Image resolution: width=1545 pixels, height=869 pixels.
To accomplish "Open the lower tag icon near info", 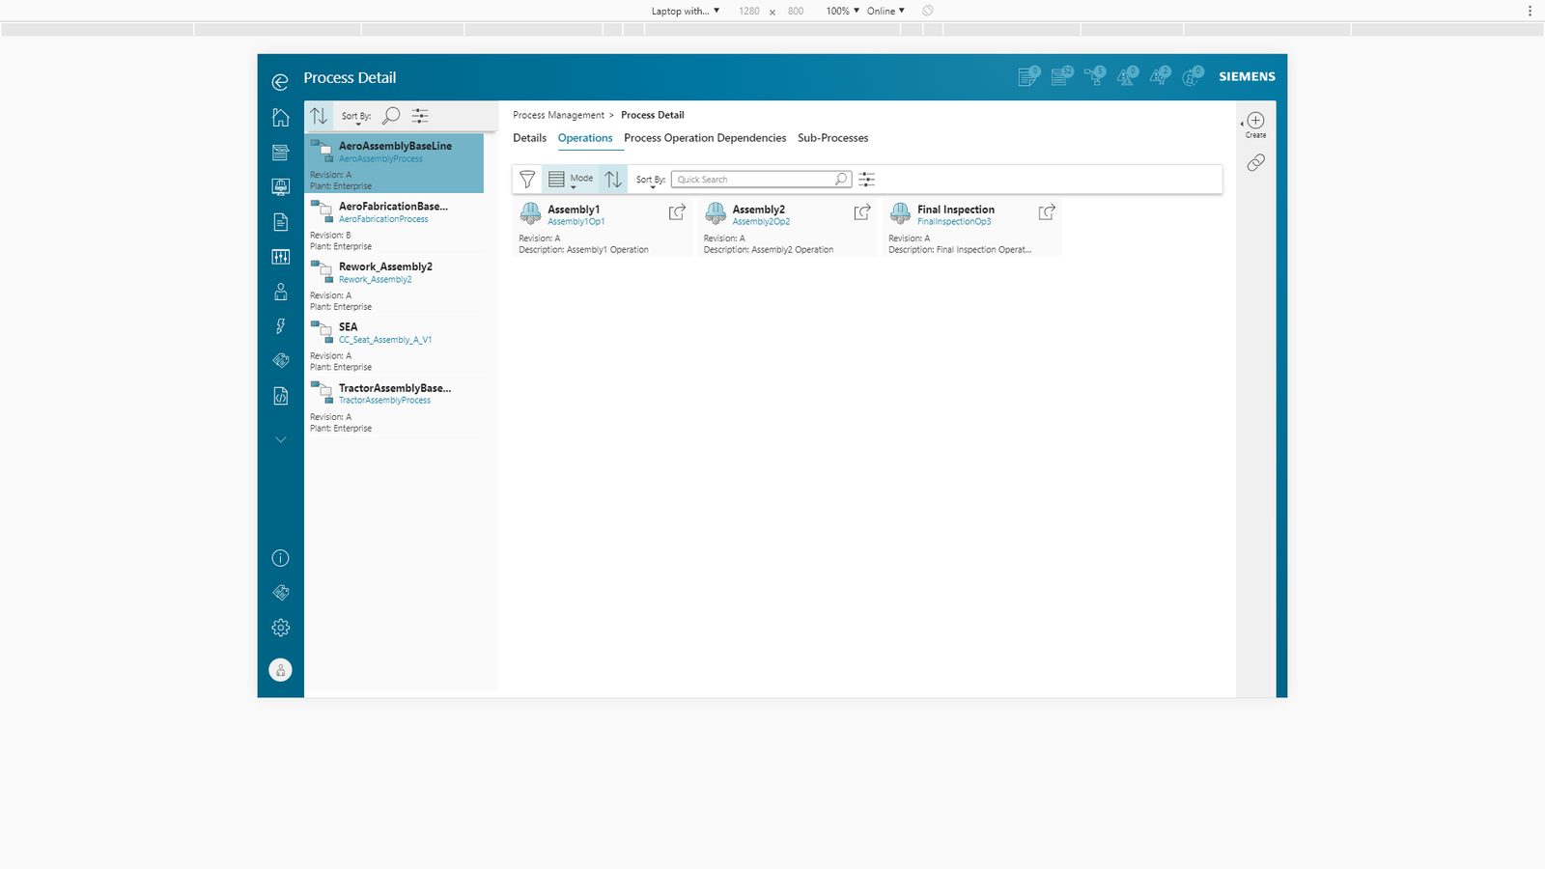I will [x=281, y=593].
